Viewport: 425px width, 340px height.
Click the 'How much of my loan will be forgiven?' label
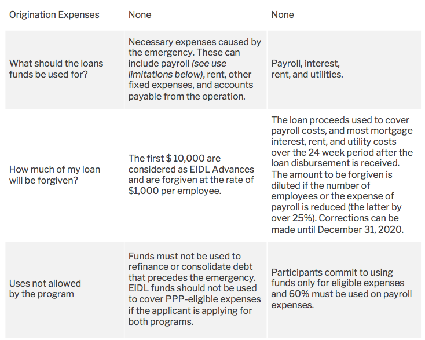(55, 174)
